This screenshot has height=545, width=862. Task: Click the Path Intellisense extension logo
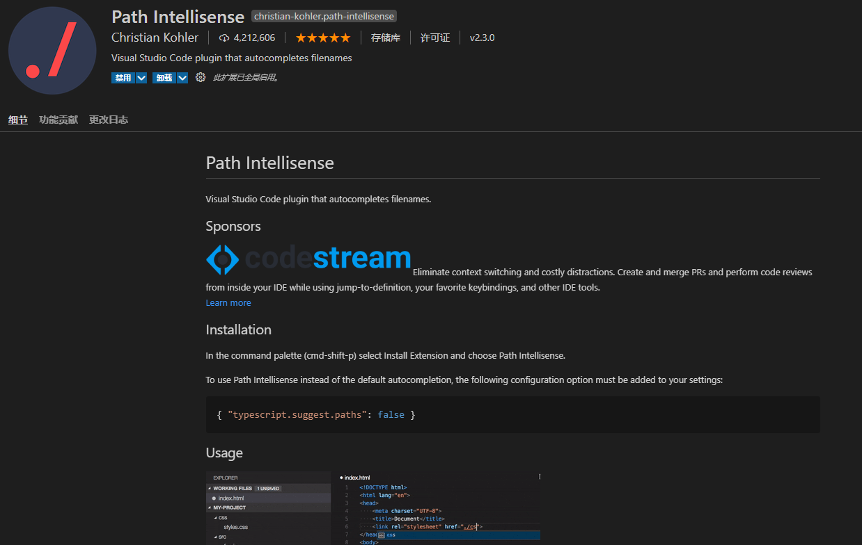(52, 51)
